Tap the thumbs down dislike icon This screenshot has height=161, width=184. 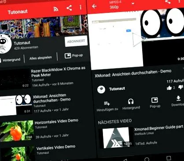point(180,87)
